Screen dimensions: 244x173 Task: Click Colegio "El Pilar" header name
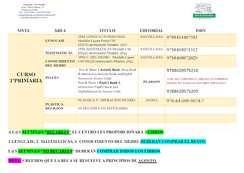(34, 5)
